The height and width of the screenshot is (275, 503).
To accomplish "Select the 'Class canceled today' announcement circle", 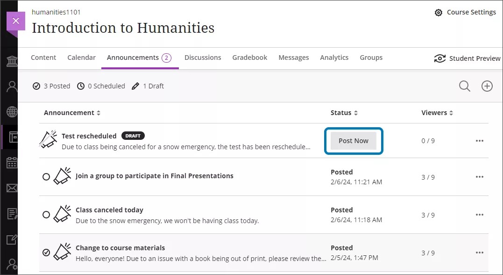I will [46, 214].
